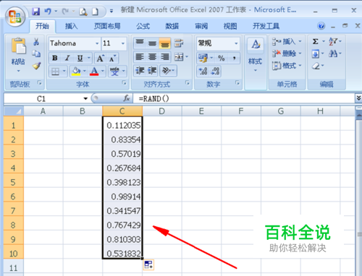
Task: Click the AutoSum sigma icon
Action: 315,41
